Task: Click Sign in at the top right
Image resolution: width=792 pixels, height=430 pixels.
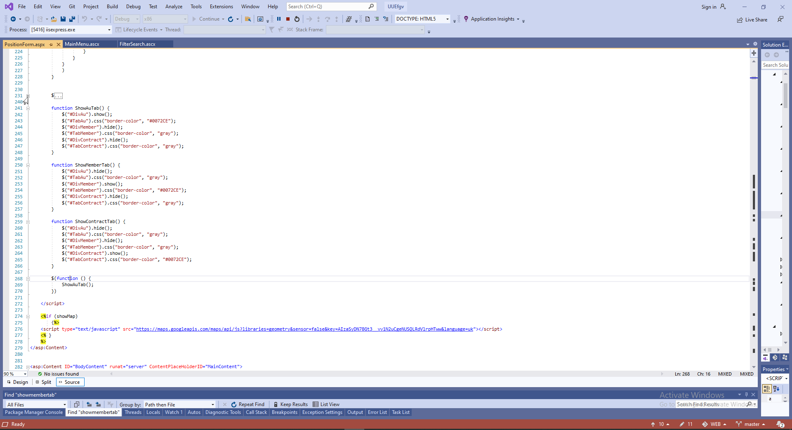Action: (709, 7)
